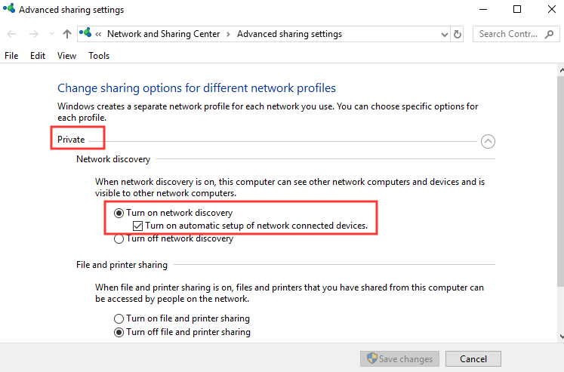Select Turn on file and printer sharing

tap(119, 318)
